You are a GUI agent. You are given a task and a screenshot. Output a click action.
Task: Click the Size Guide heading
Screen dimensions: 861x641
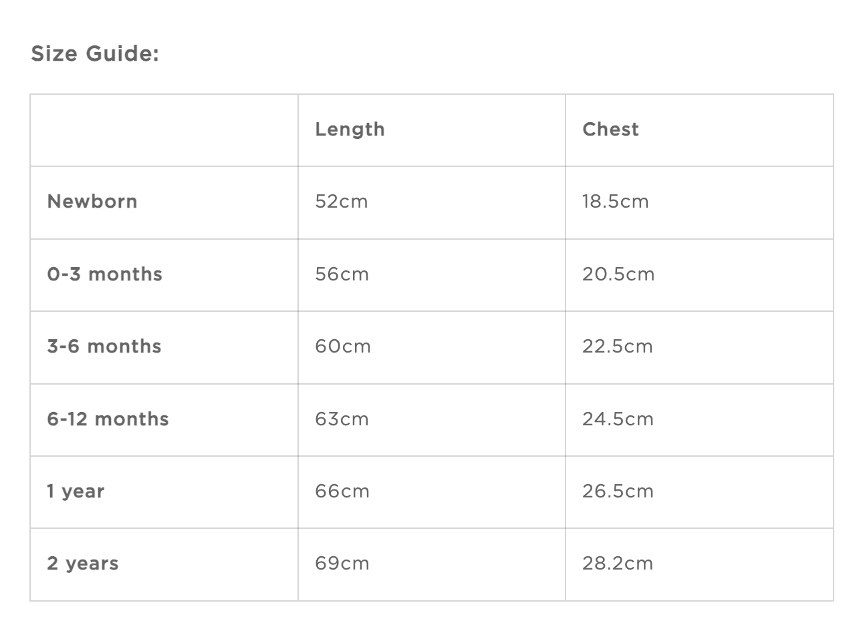coord(95,53)
